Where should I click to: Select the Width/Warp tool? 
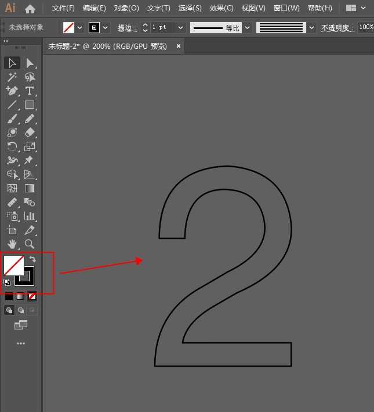[x=12, y=160]
